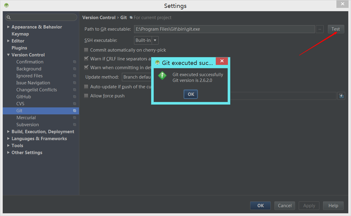
Task: Collapse the Version Control section
Action: pos(8,55)
